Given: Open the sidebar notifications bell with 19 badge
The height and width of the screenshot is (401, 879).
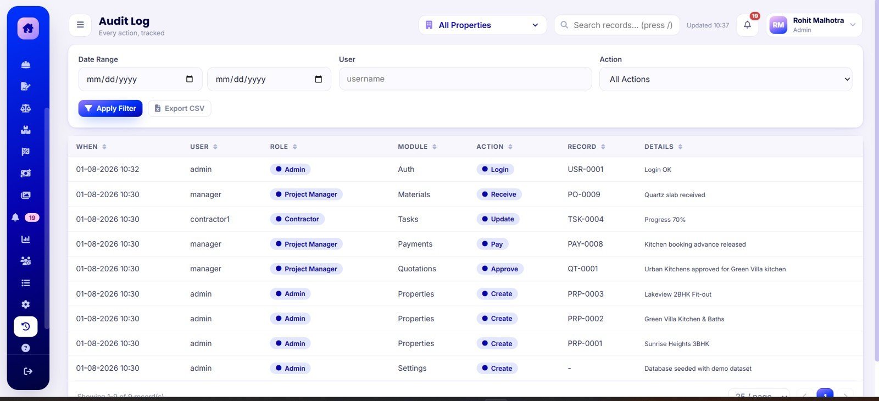Looking at the screenshot, I should (25, 218).
